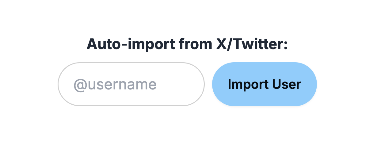Image resolution: width=377 pixels, height=152 pixels.
Task: Submit the username using Import User
Action: [264, 84]
